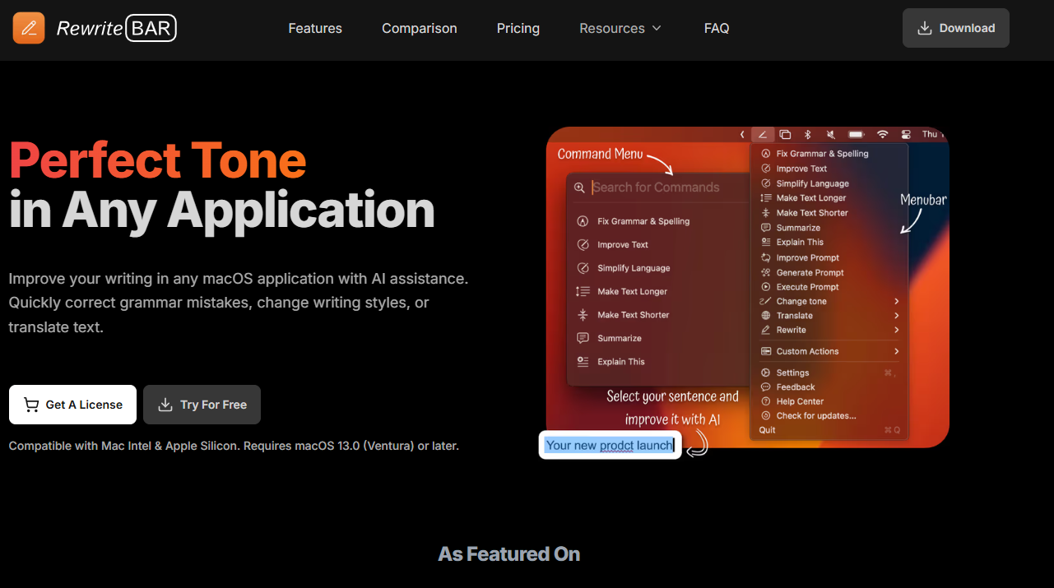Click the Feedback speech bubble icon
This screenshot has width=1054, height=588.
point(766,387)
